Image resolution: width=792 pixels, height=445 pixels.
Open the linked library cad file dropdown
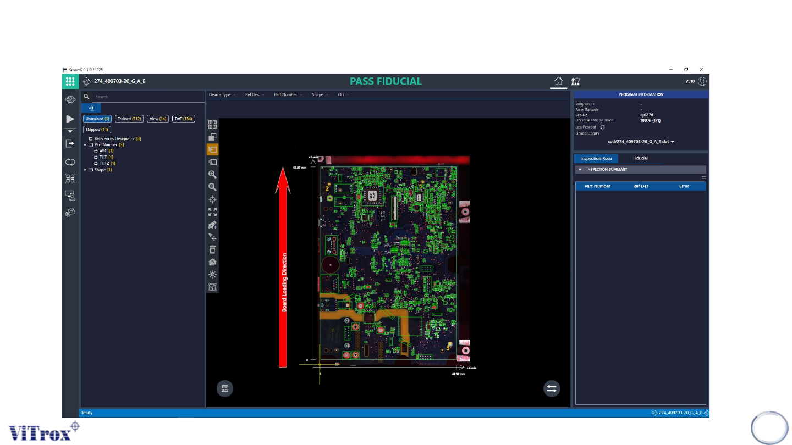pyautogui.click(x=641, y=142)
